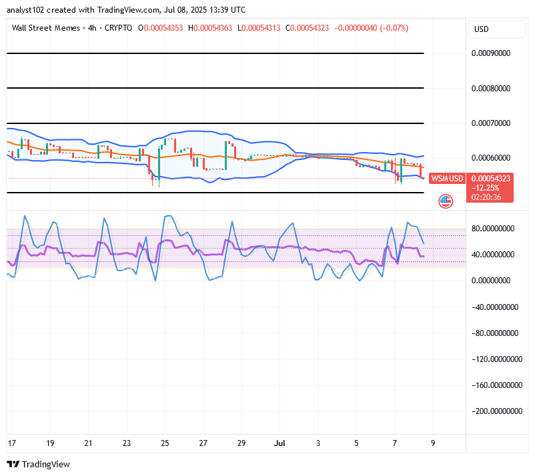Click the horizontal line at 0.00090000
This screenshot has height=476, width=535.
215,53
